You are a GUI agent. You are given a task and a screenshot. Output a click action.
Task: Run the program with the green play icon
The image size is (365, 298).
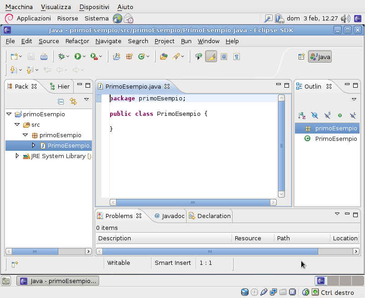[x=77, y=56]
